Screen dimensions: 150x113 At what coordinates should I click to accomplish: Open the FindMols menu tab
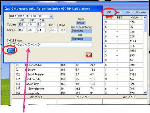[141, 12]
